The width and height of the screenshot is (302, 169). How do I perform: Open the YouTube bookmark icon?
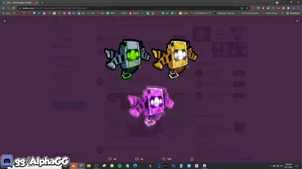pyautogui.click(x=29, y=13)
